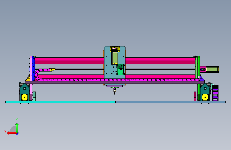This screenshot has width=231, height=150.
Task: Select the blue vertical plate on the left gantry end
Action: 34,68
